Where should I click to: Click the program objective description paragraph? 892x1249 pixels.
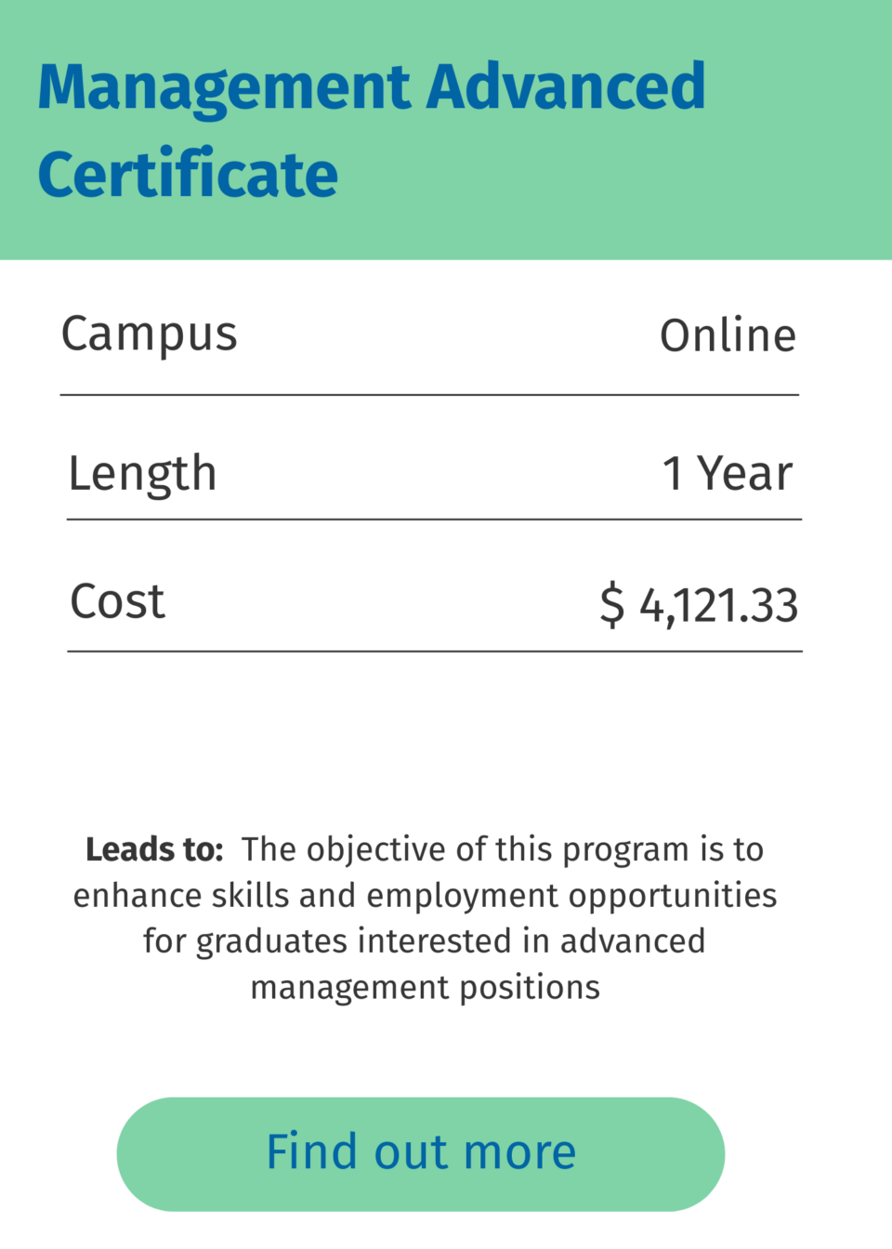coord(426,918)
